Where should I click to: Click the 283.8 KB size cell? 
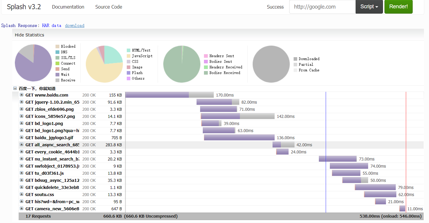coord(114,145)
